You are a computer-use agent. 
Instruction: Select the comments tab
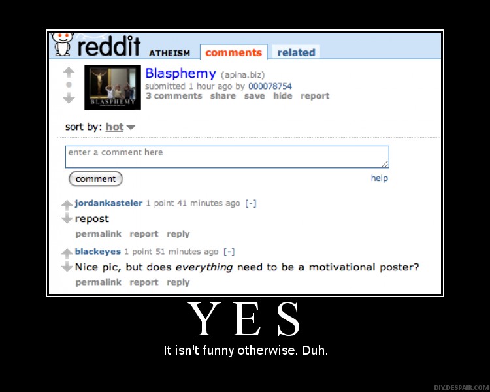point(233,52)
